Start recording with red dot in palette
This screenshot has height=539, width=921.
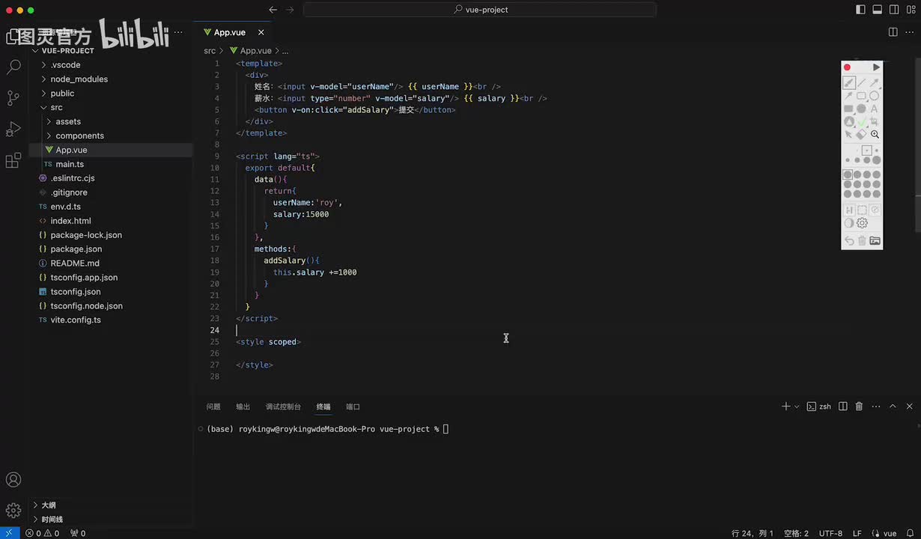(848, 67)
